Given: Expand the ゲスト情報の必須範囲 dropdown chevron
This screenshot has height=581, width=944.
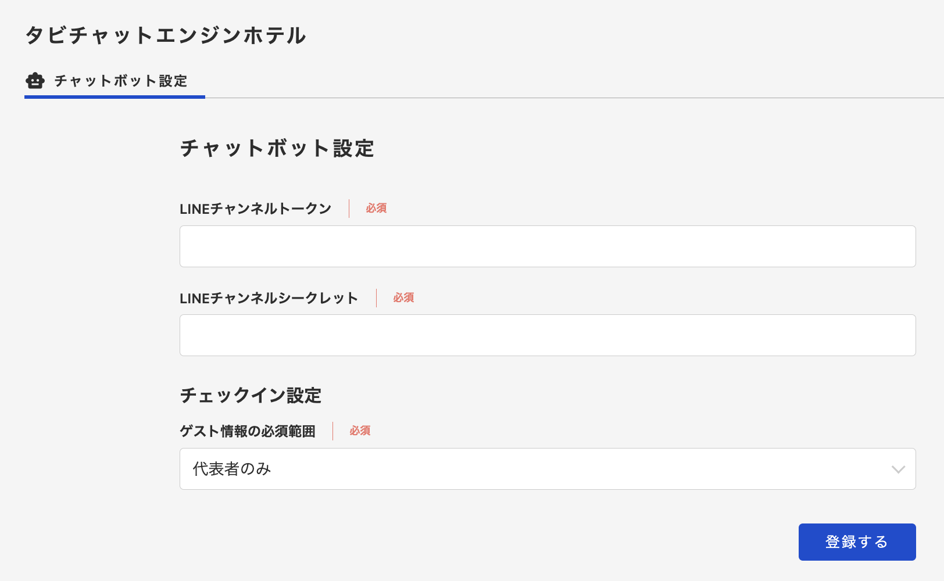Looking at the screenshot, I should (898, 469).
